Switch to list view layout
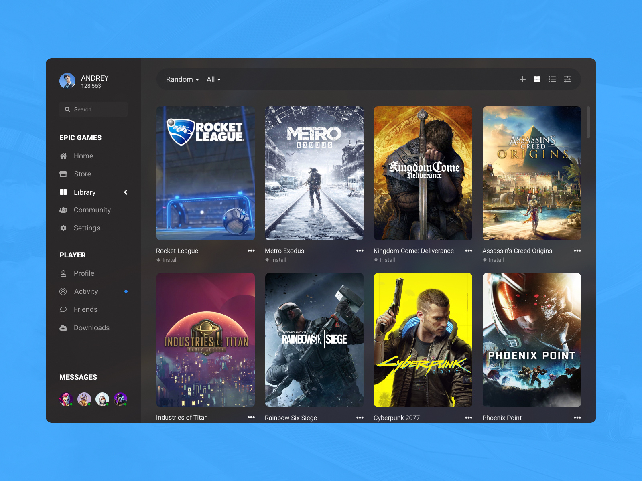642x481 pixels. coord(552,79)
